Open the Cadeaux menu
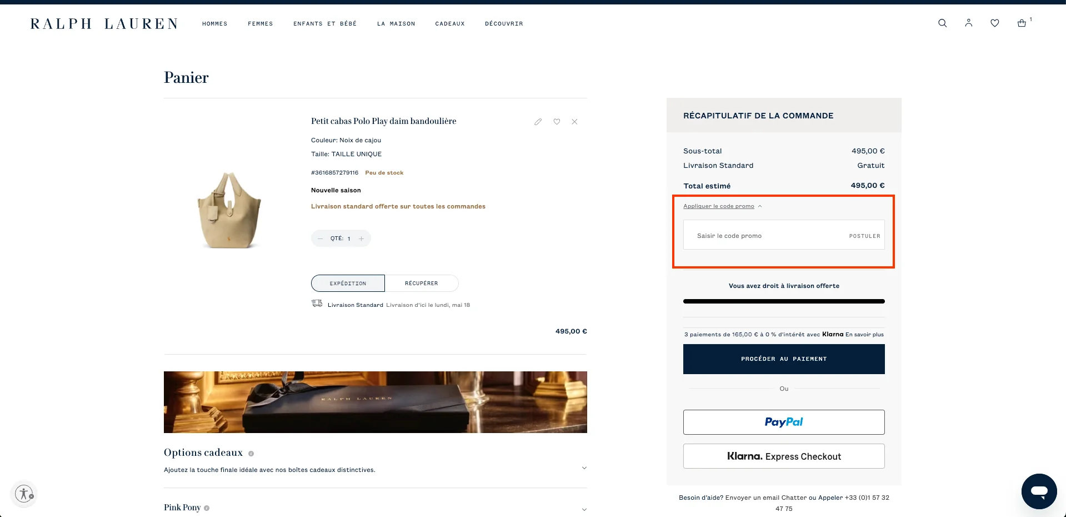Viewport: 1066px width, 517px height. [x=450, y=24]
